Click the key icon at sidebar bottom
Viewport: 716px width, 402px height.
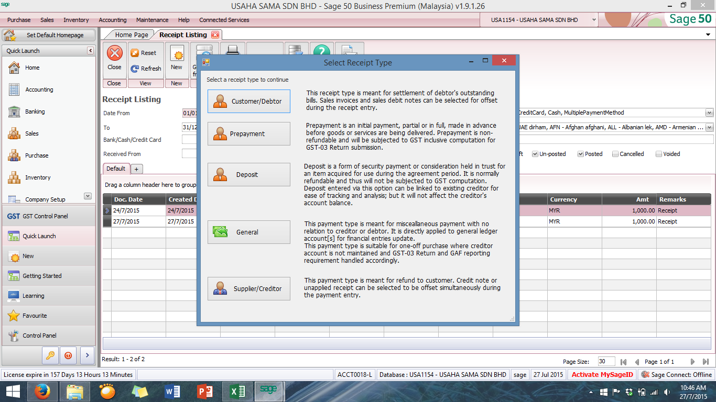tap(50, 355)
